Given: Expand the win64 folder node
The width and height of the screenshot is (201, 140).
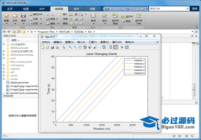Looking at the screenshot, I should click(x=4, y=79).
